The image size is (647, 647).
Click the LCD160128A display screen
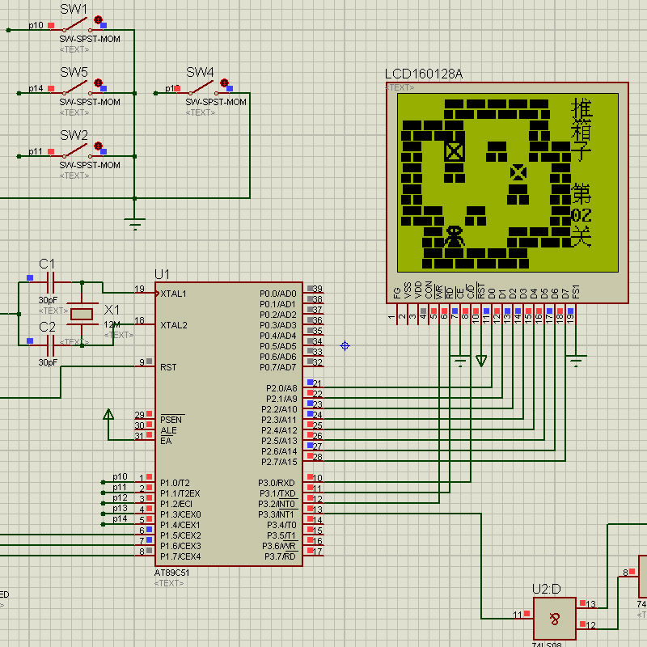click(508, 183)
